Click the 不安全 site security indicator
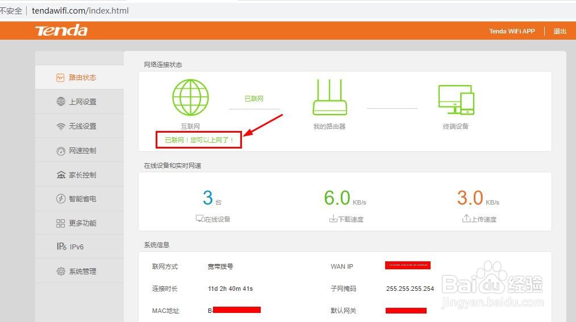This screenshot has height=322, width=576. tap(11, 11)
